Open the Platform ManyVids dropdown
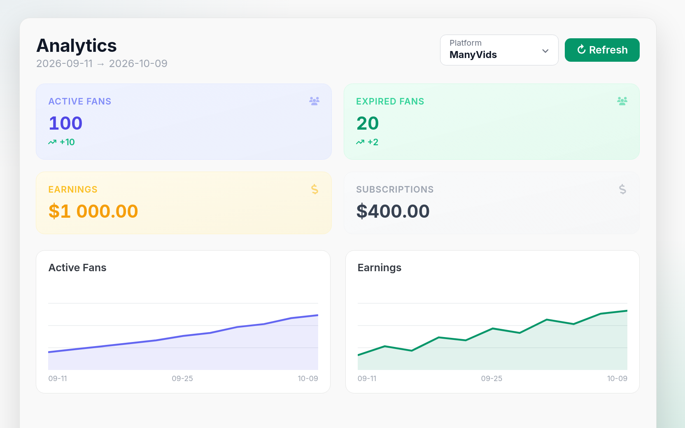The height and width of the screenshot is (428, 685). [x=499, y=50]
